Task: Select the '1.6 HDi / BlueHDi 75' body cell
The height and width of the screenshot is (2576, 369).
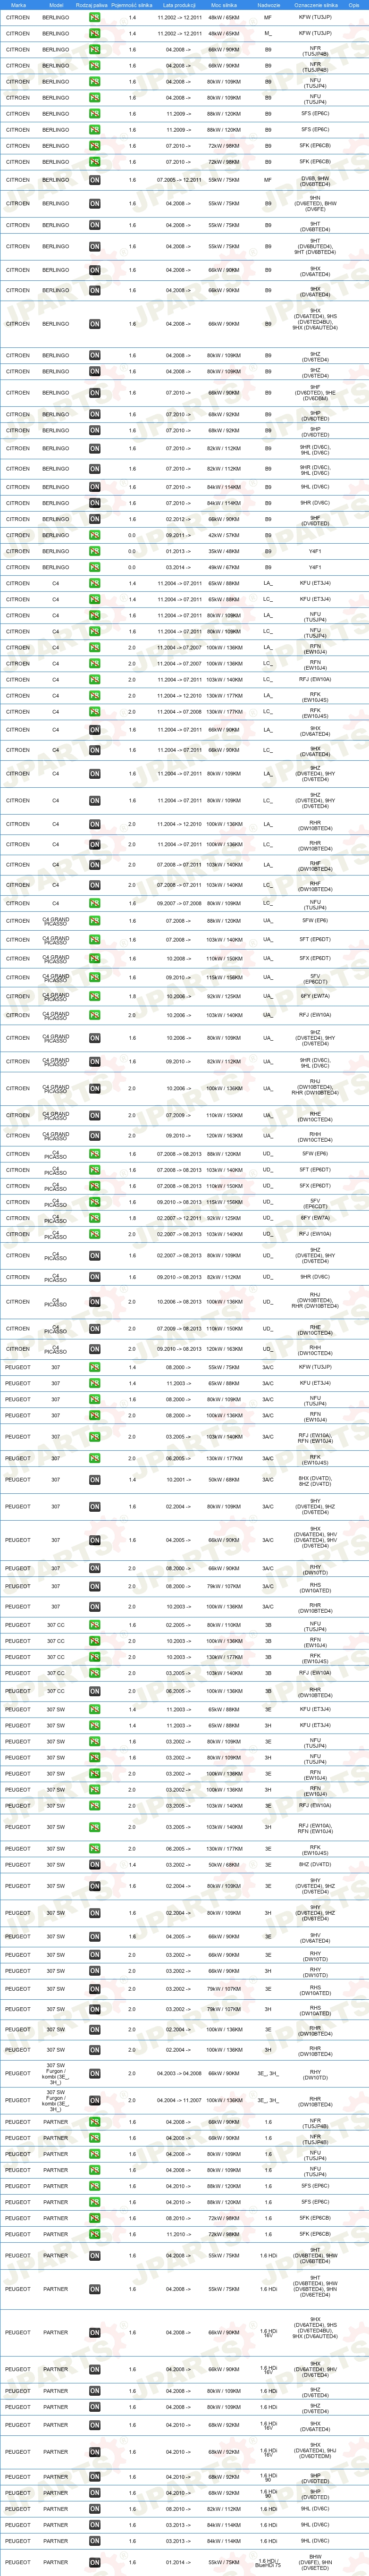Action: [268, 2562]
